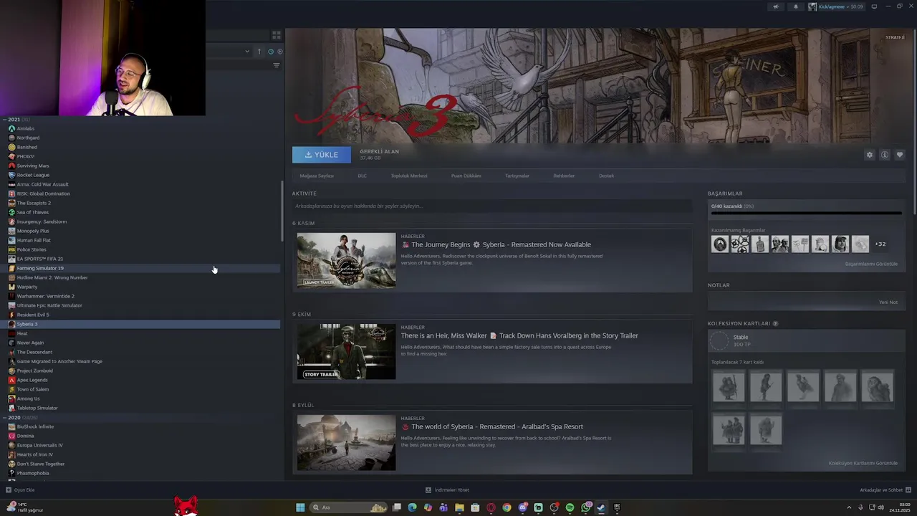Open the Puan Dükkânı tab
The image size is (917, 516).
click(x=466, y=176)
